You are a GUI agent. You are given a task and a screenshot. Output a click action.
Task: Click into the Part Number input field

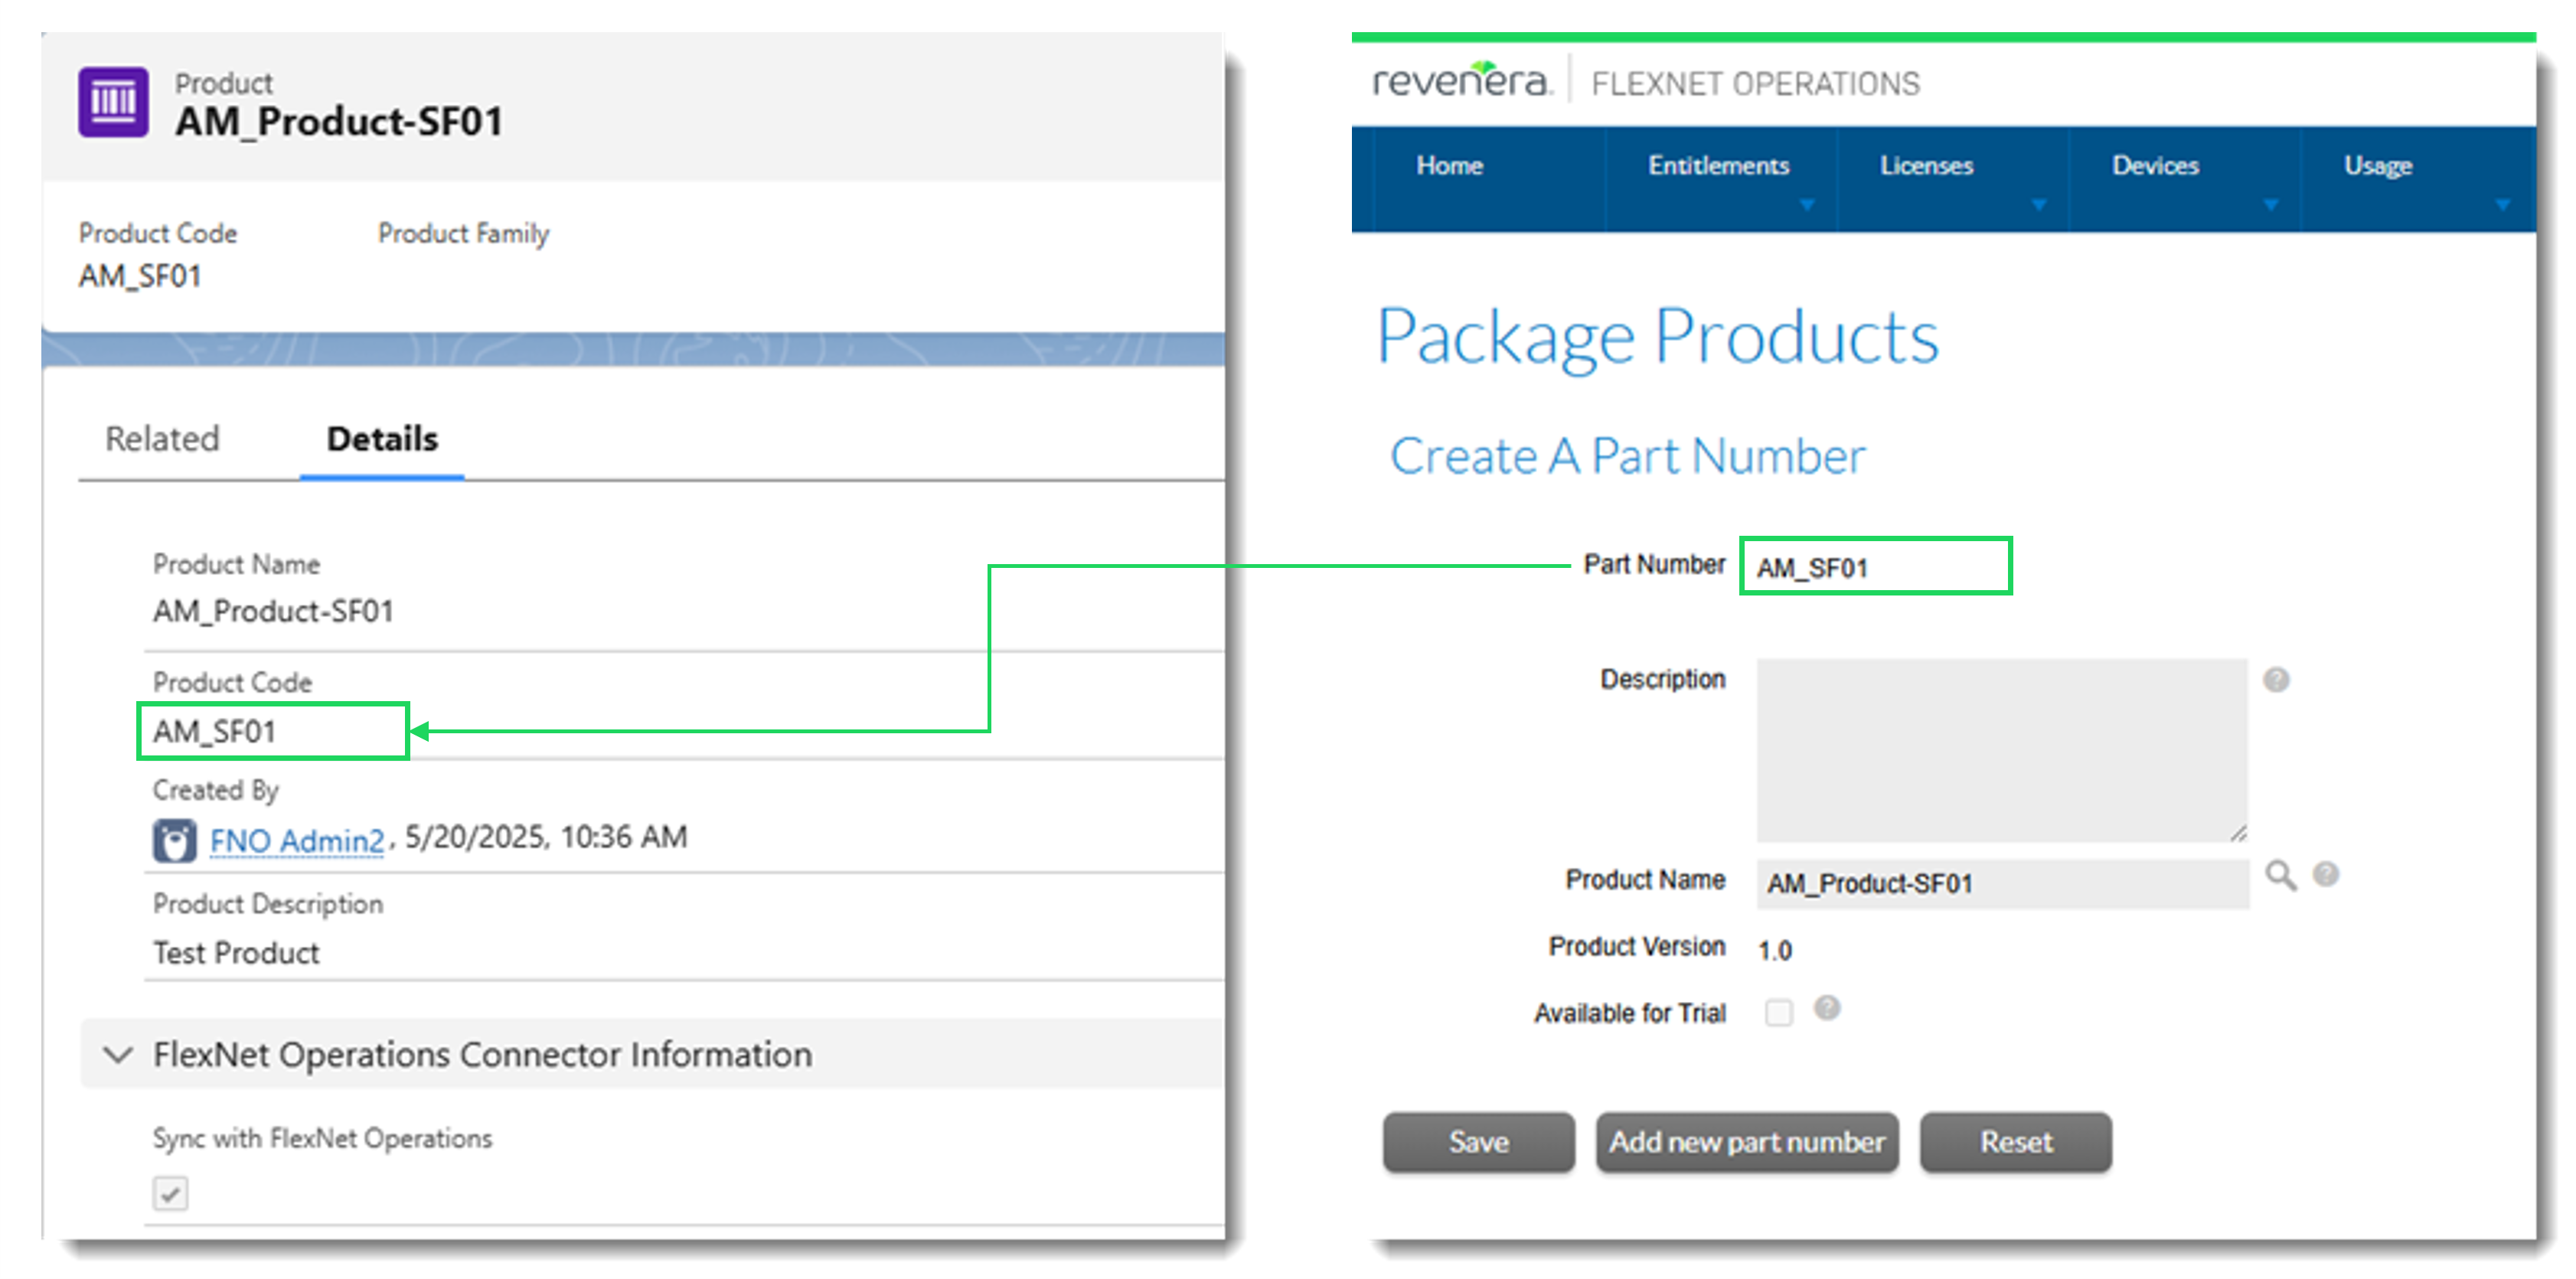1876,567
